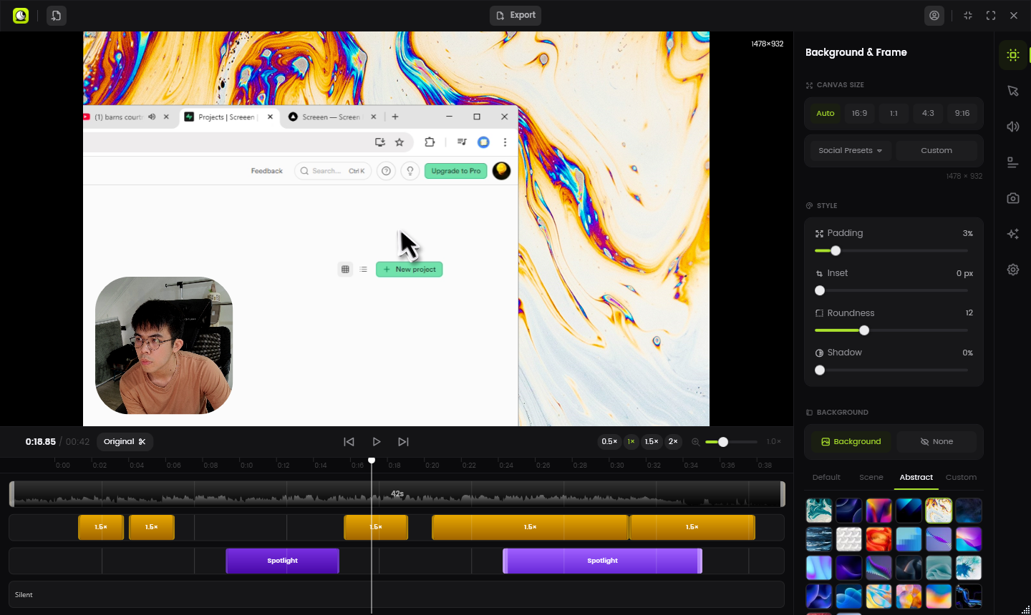Open the Original crop dropdown

[x=125, y=442]
